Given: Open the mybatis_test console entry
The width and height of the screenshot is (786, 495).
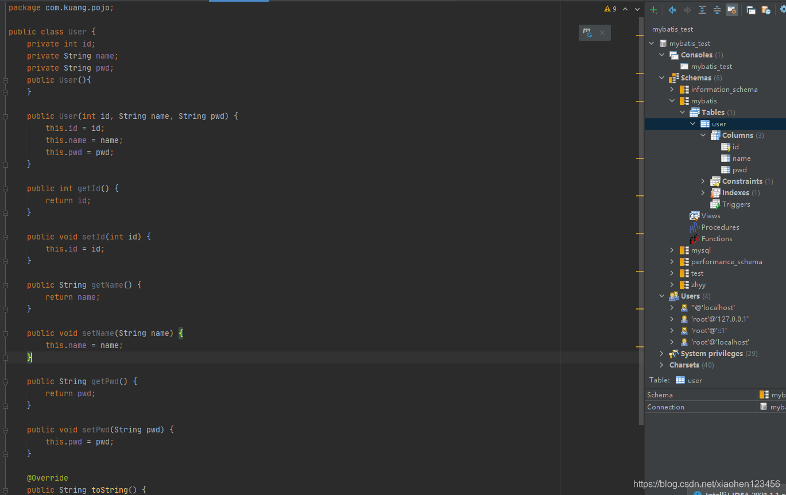Looking at the screenshot, I should click(711, 67).
